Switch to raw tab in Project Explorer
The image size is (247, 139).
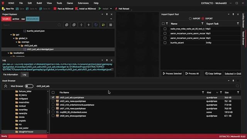[23, 19]
